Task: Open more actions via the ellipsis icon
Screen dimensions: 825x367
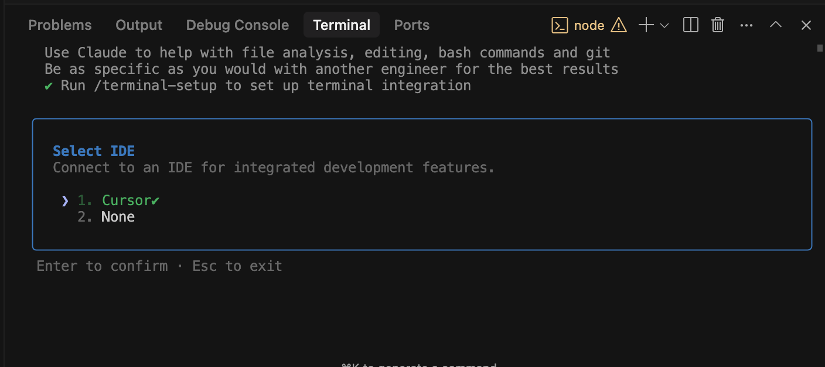Action: pos(746,25)
